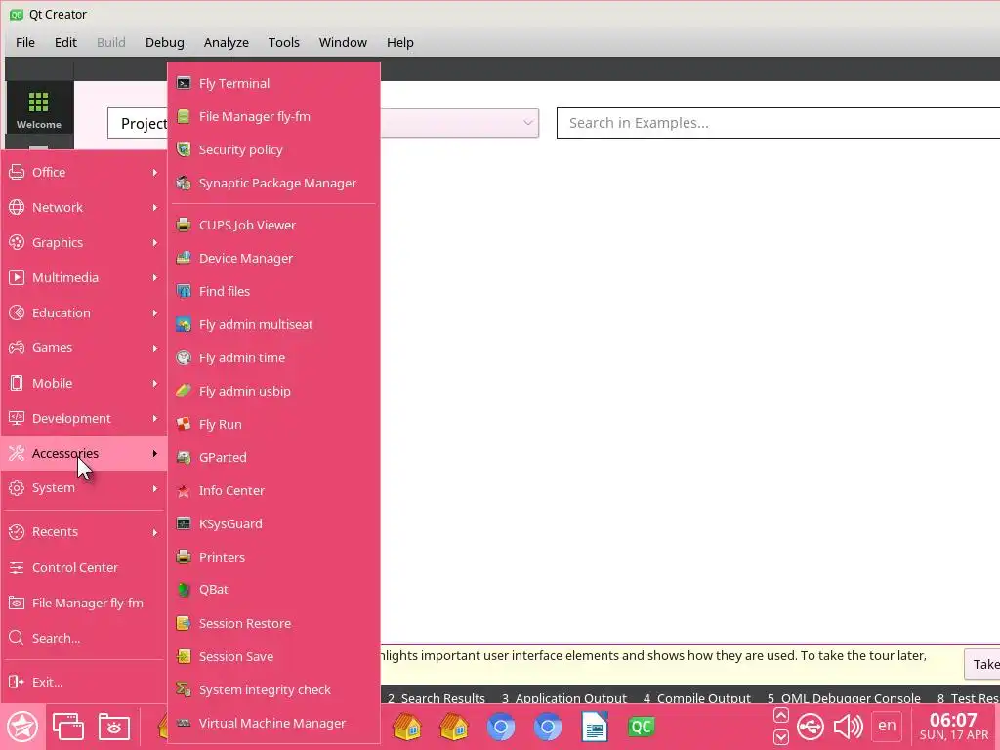Viewport: 1000px width, 750px height.
Task: Click the Search in Examples field
Action: click(778, 123)
